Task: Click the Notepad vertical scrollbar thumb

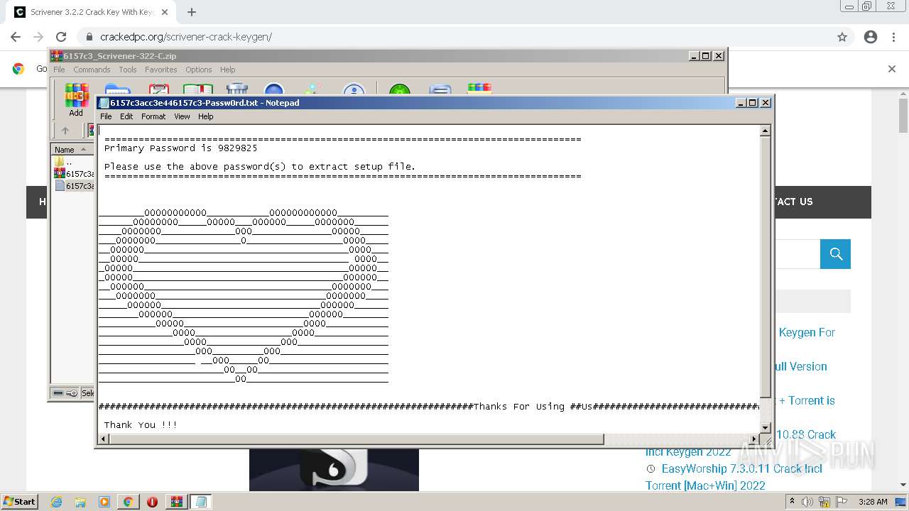Action: coord(766,267)
